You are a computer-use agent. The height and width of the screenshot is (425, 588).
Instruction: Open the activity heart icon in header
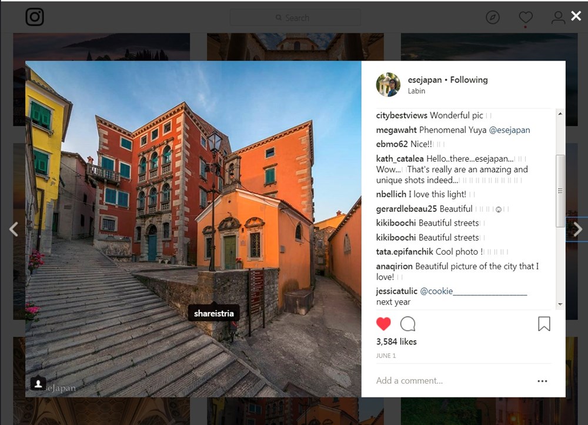pyautogui.click(x=526, y=18)
